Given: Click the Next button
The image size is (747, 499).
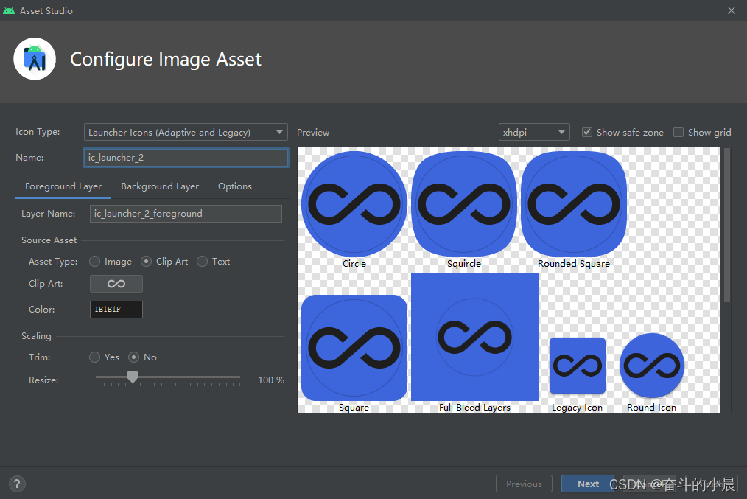Looking at the screenshot, I should click(x=588, y=484).
